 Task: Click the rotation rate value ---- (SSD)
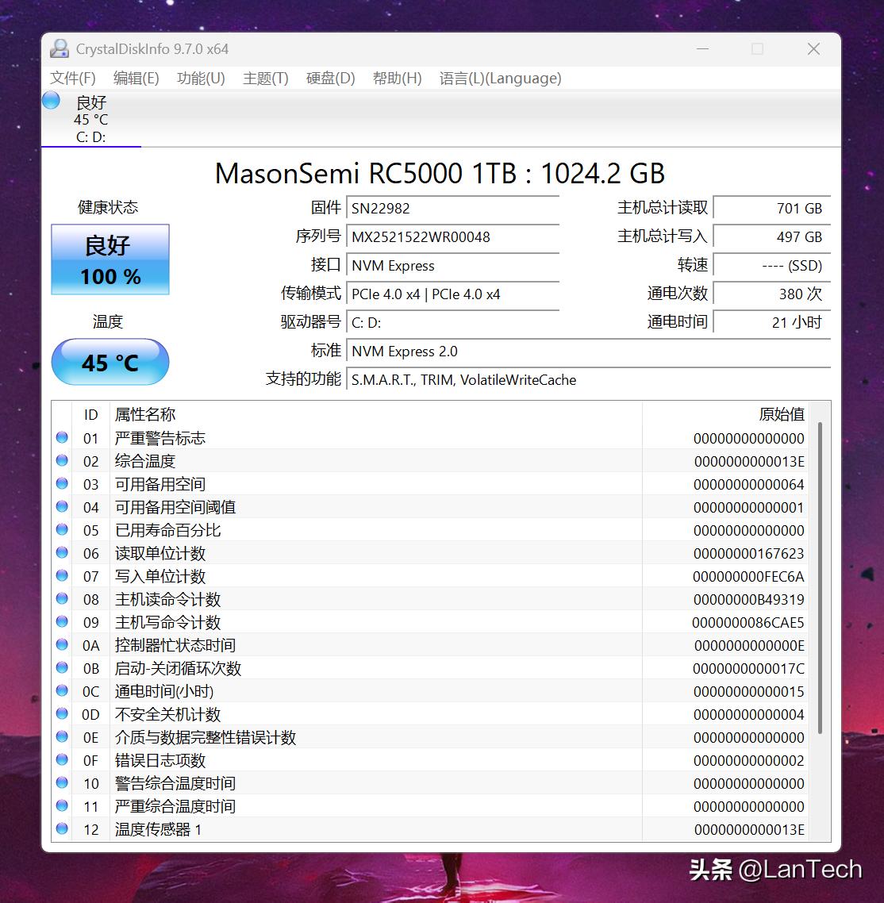(x=771, y=266)
